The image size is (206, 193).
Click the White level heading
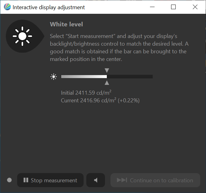tap(66, 24)
